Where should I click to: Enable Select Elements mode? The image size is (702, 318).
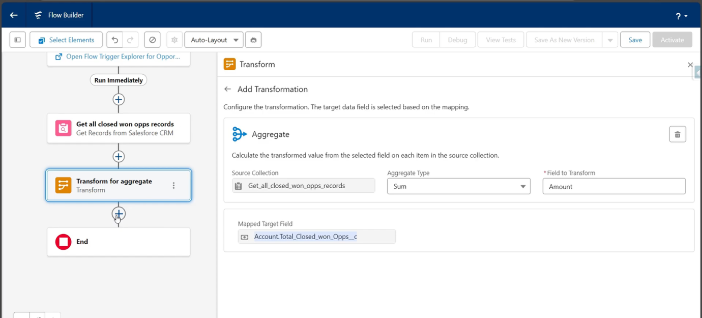[66, 40]
